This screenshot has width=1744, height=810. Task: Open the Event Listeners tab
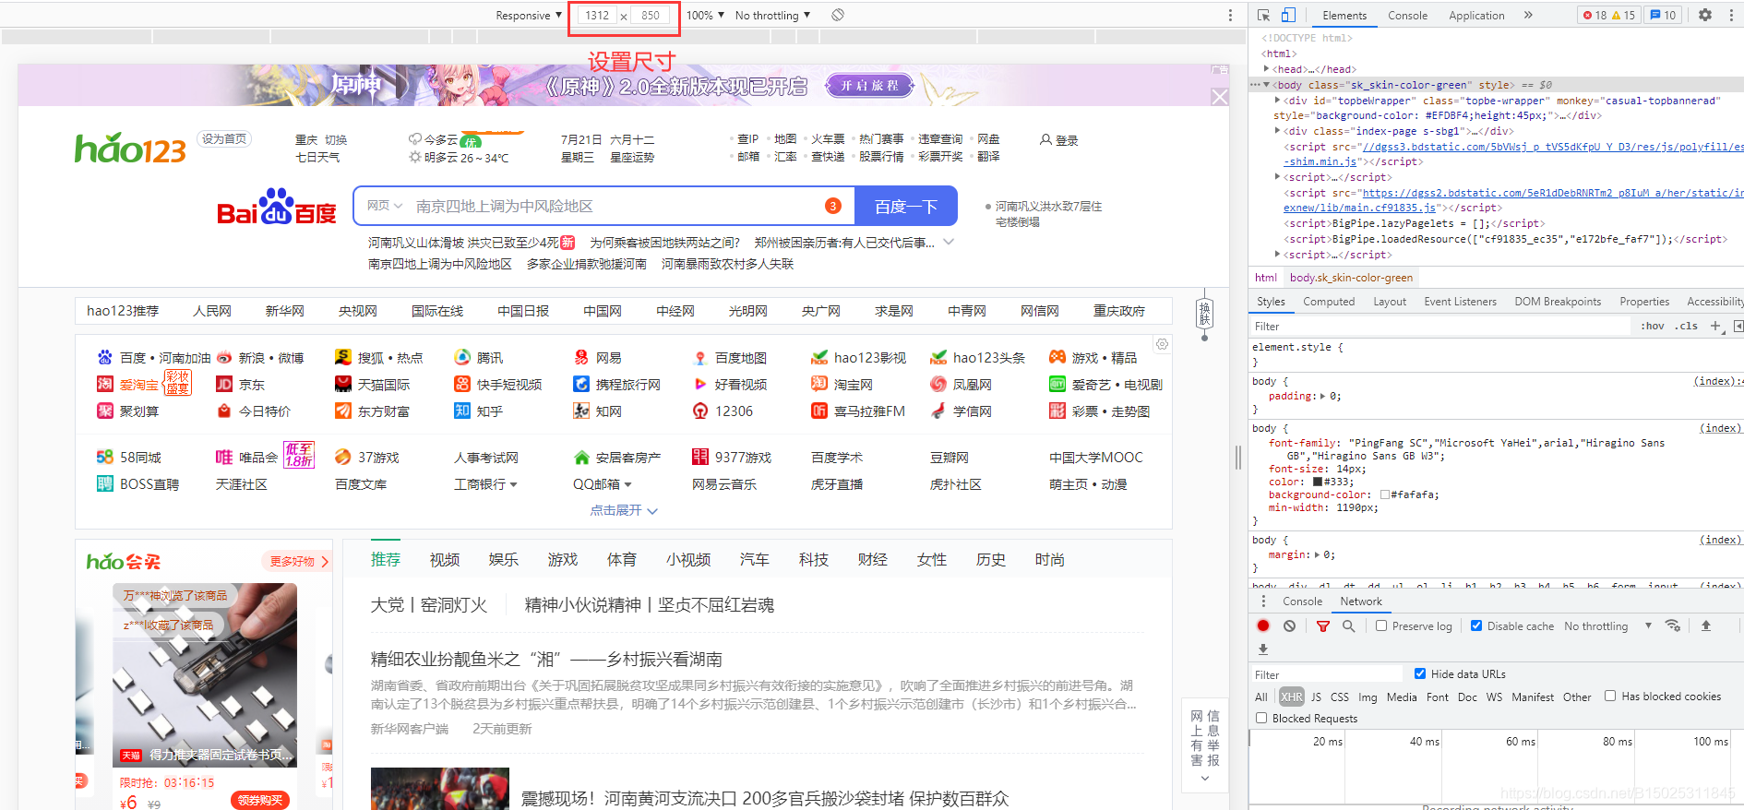click(1460, 302)
